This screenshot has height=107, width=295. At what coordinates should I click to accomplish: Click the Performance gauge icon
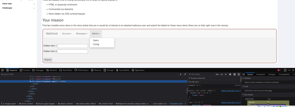76,70
